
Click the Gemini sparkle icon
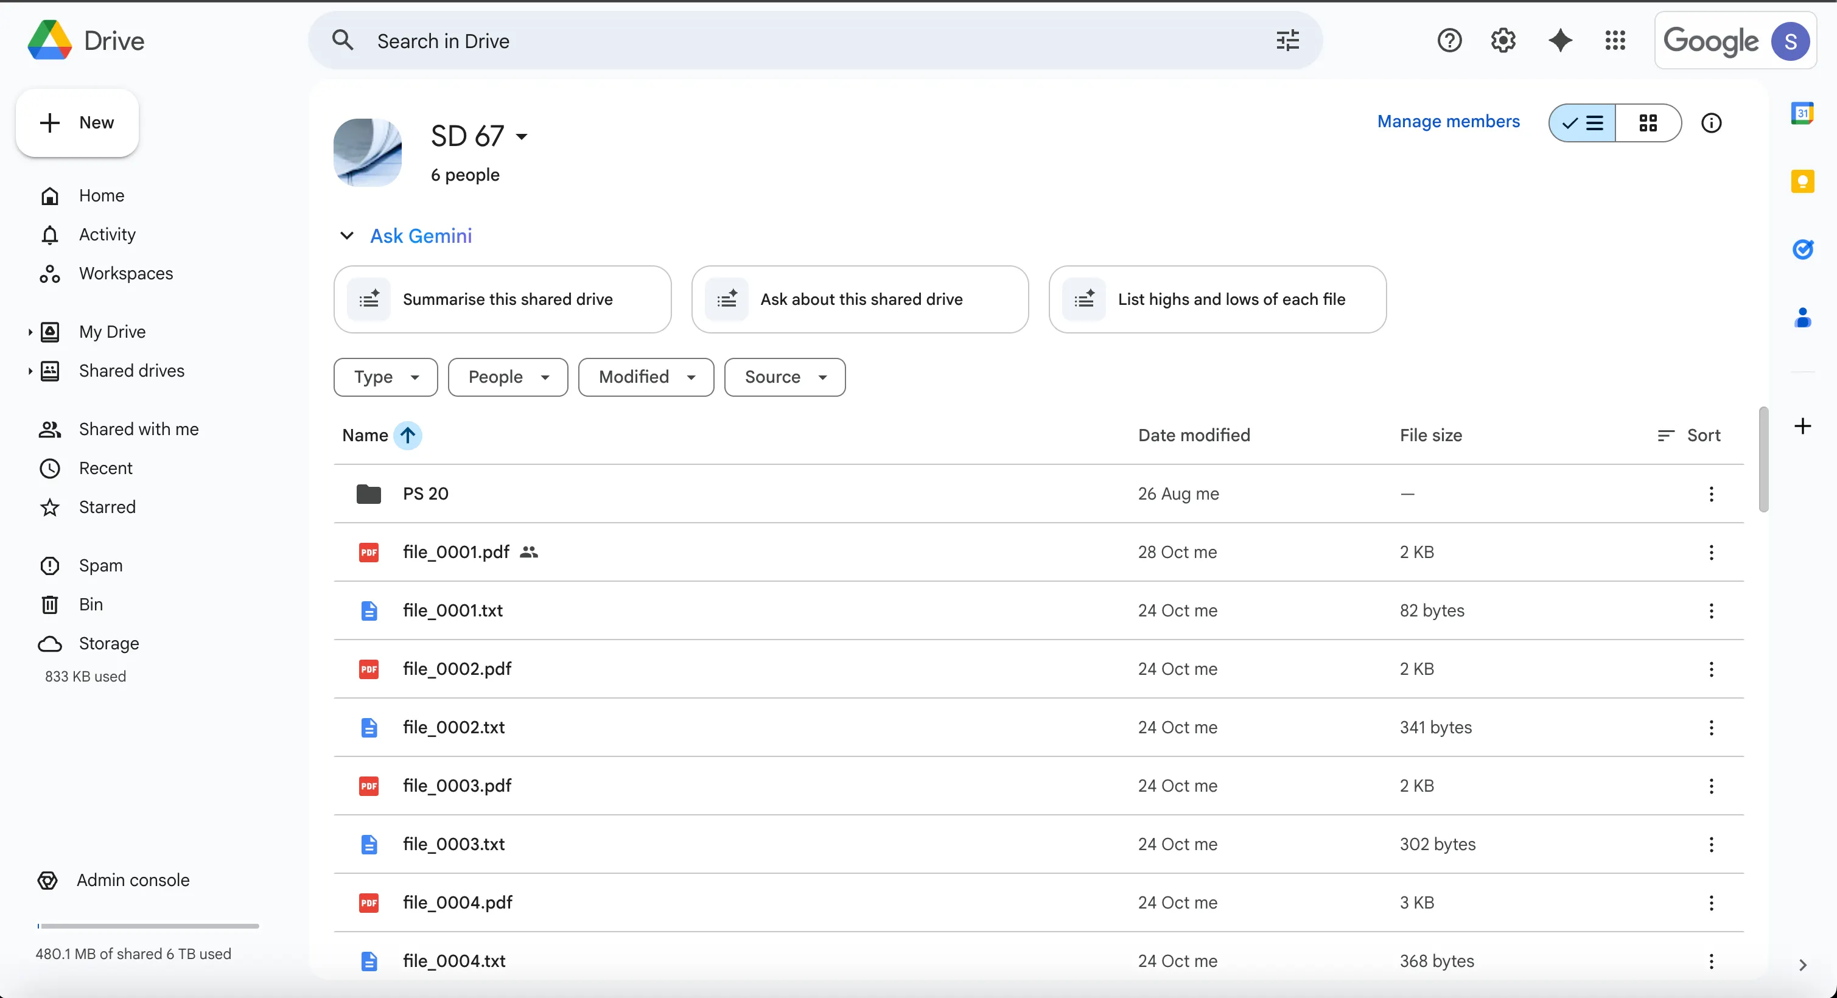1559,41
